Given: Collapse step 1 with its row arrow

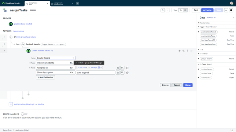Looking at the screenshot, I should (x=2, y=39).
